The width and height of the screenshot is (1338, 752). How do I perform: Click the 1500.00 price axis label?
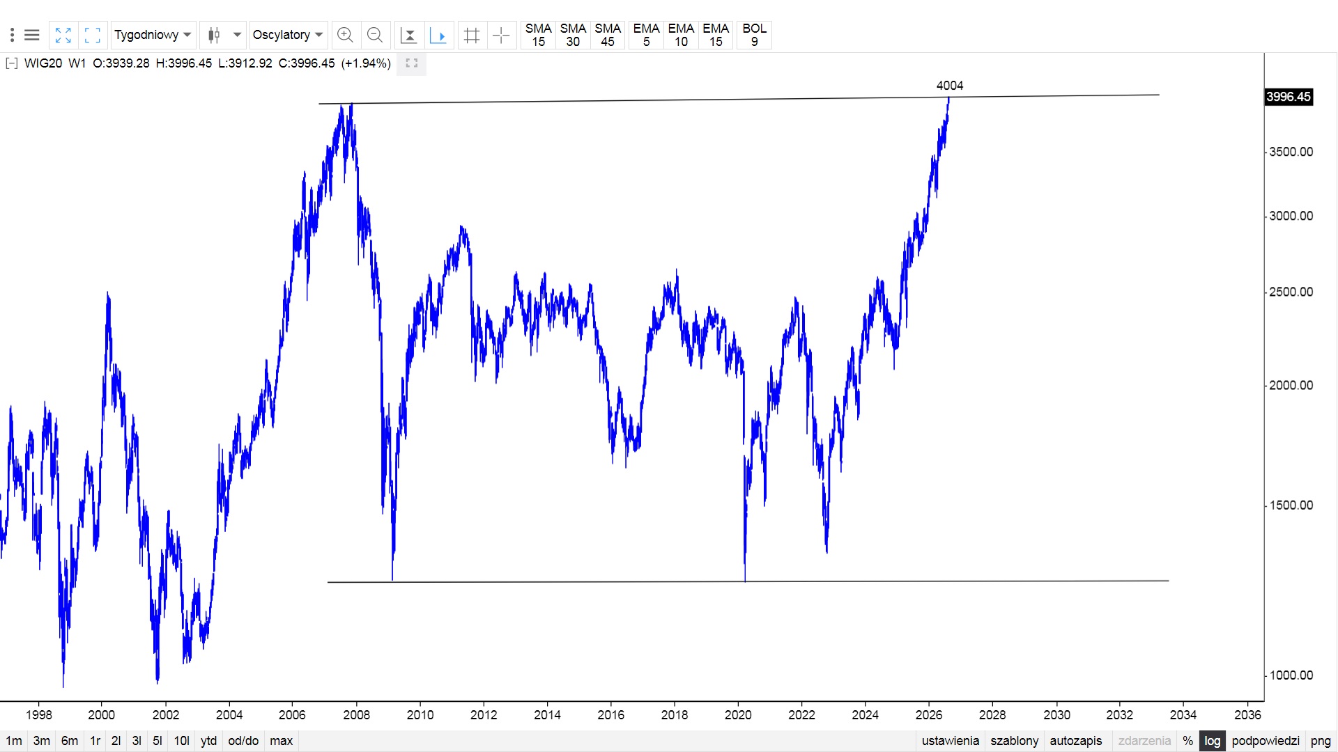click(x=1291, y=506)
